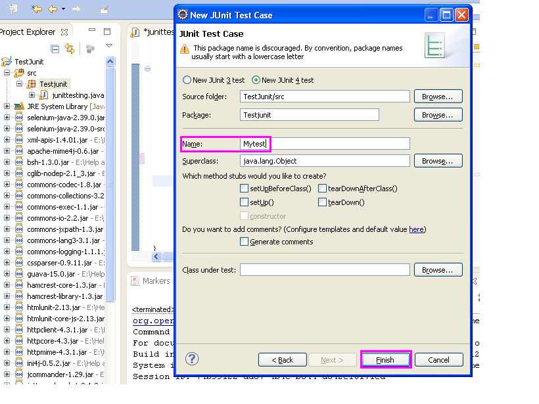Enable Generate comments option
539x404 pixels.
[x=245, y=241]
